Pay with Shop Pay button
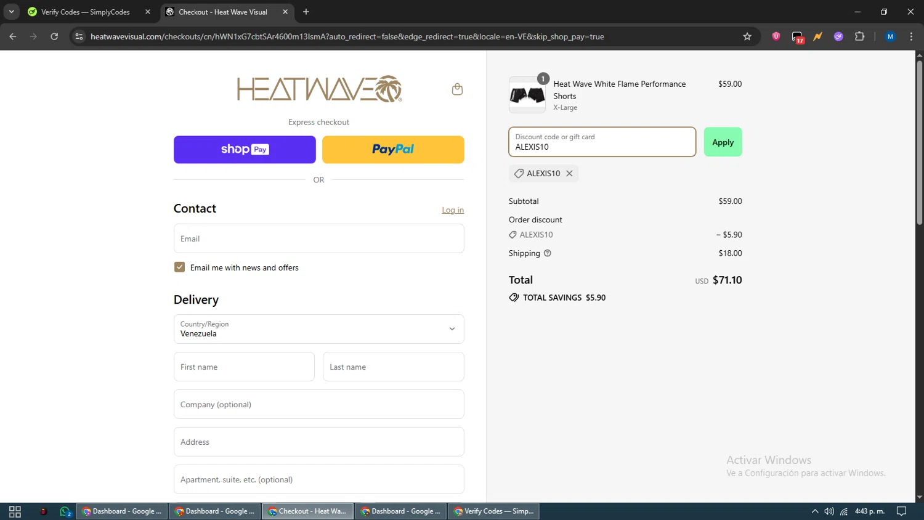 245,150
